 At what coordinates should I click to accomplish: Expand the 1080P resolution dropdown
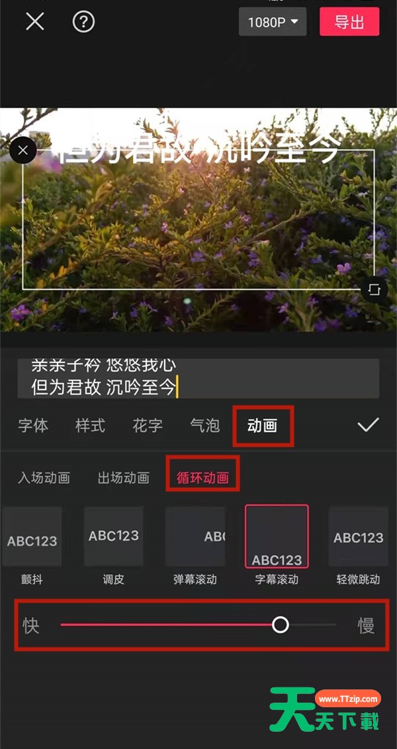click(x=273, y=22)
